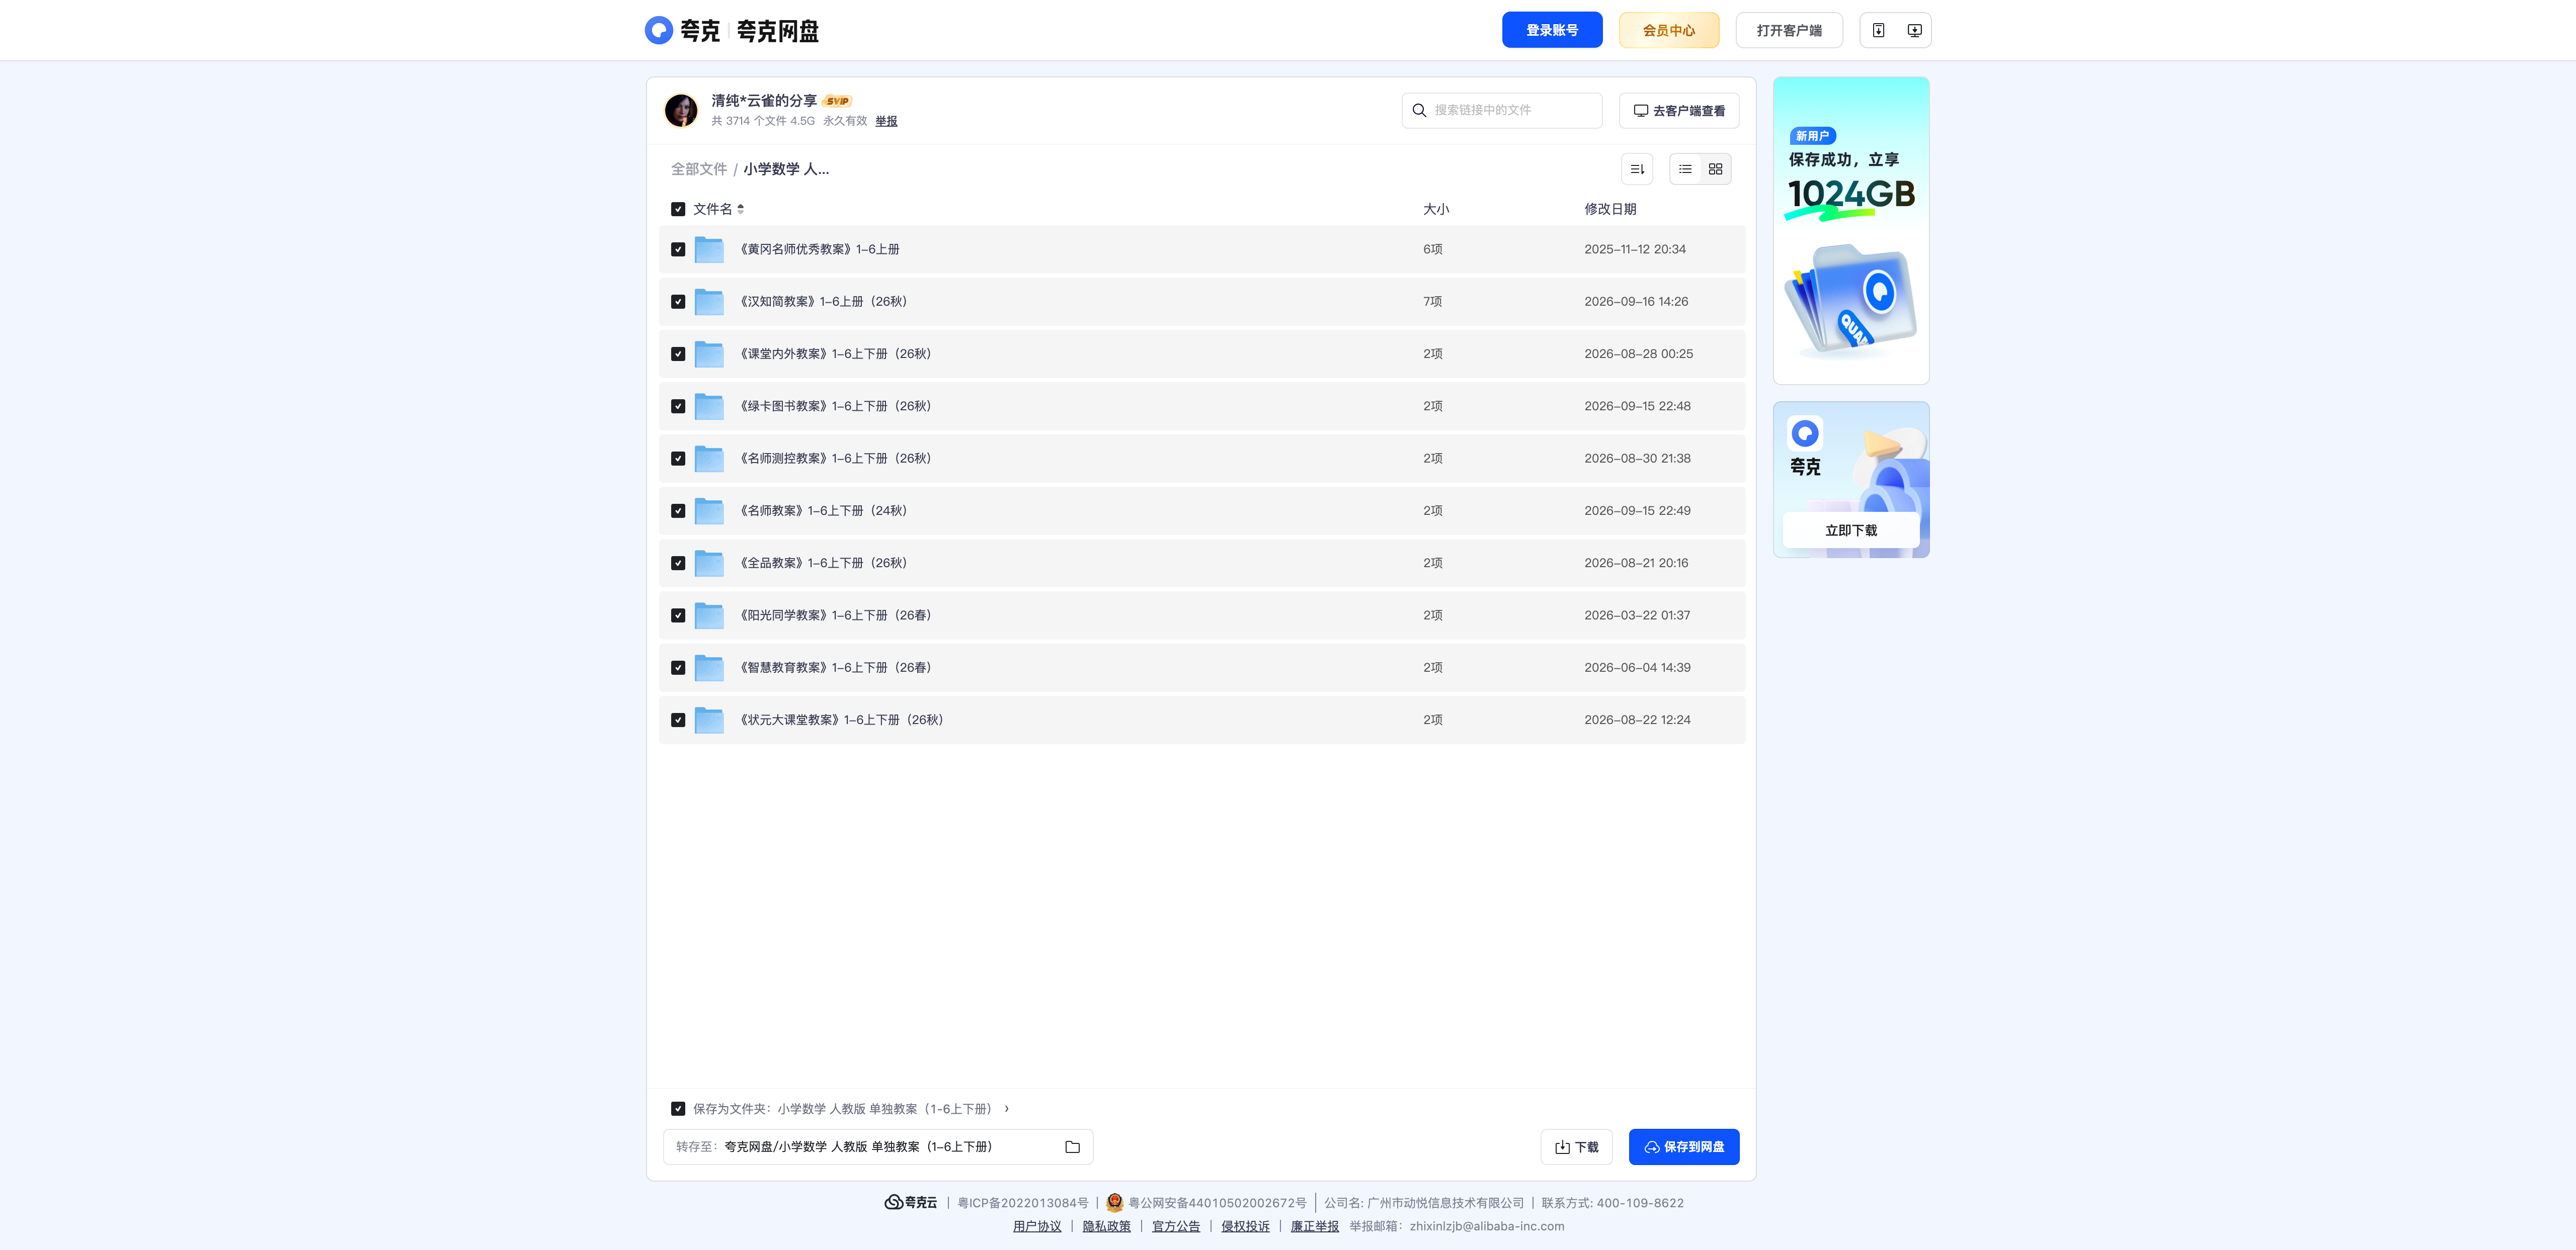Screen dimensions: 2576x1250
Task: Uncheck 《绿卡图书教案》 row checkbox
Action: [678, 407]
